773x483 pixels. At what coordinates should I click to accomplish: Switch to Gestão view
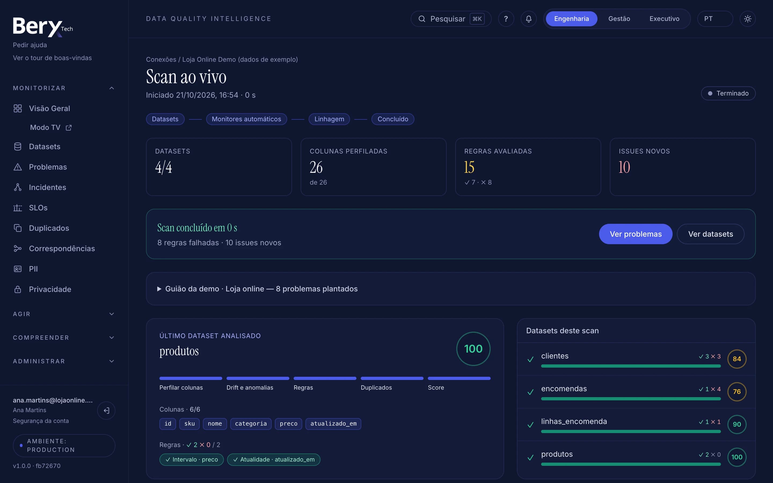[619, 19]
